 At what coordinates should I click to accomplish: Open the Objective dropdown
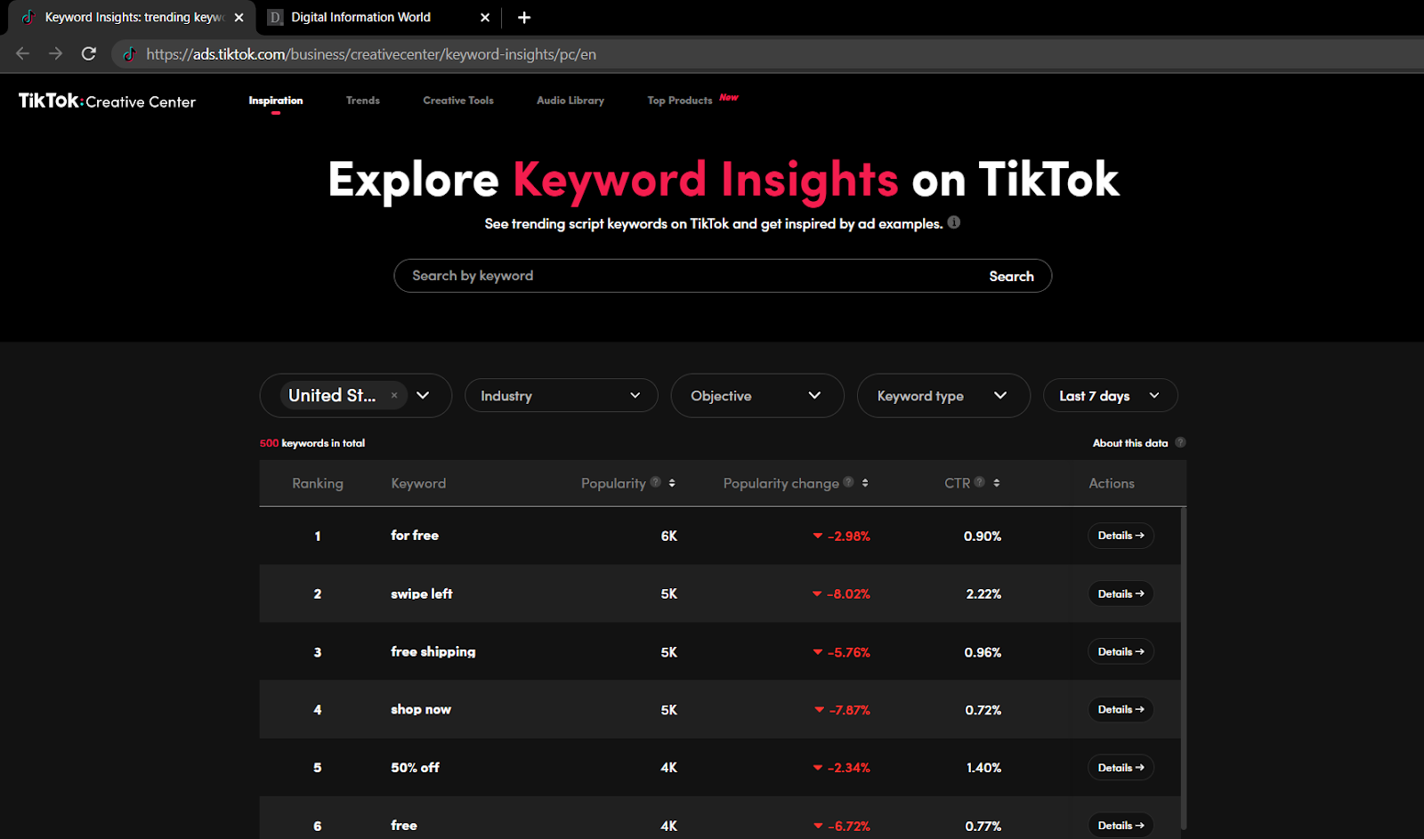pyautogui.click(x=756, y=395)
